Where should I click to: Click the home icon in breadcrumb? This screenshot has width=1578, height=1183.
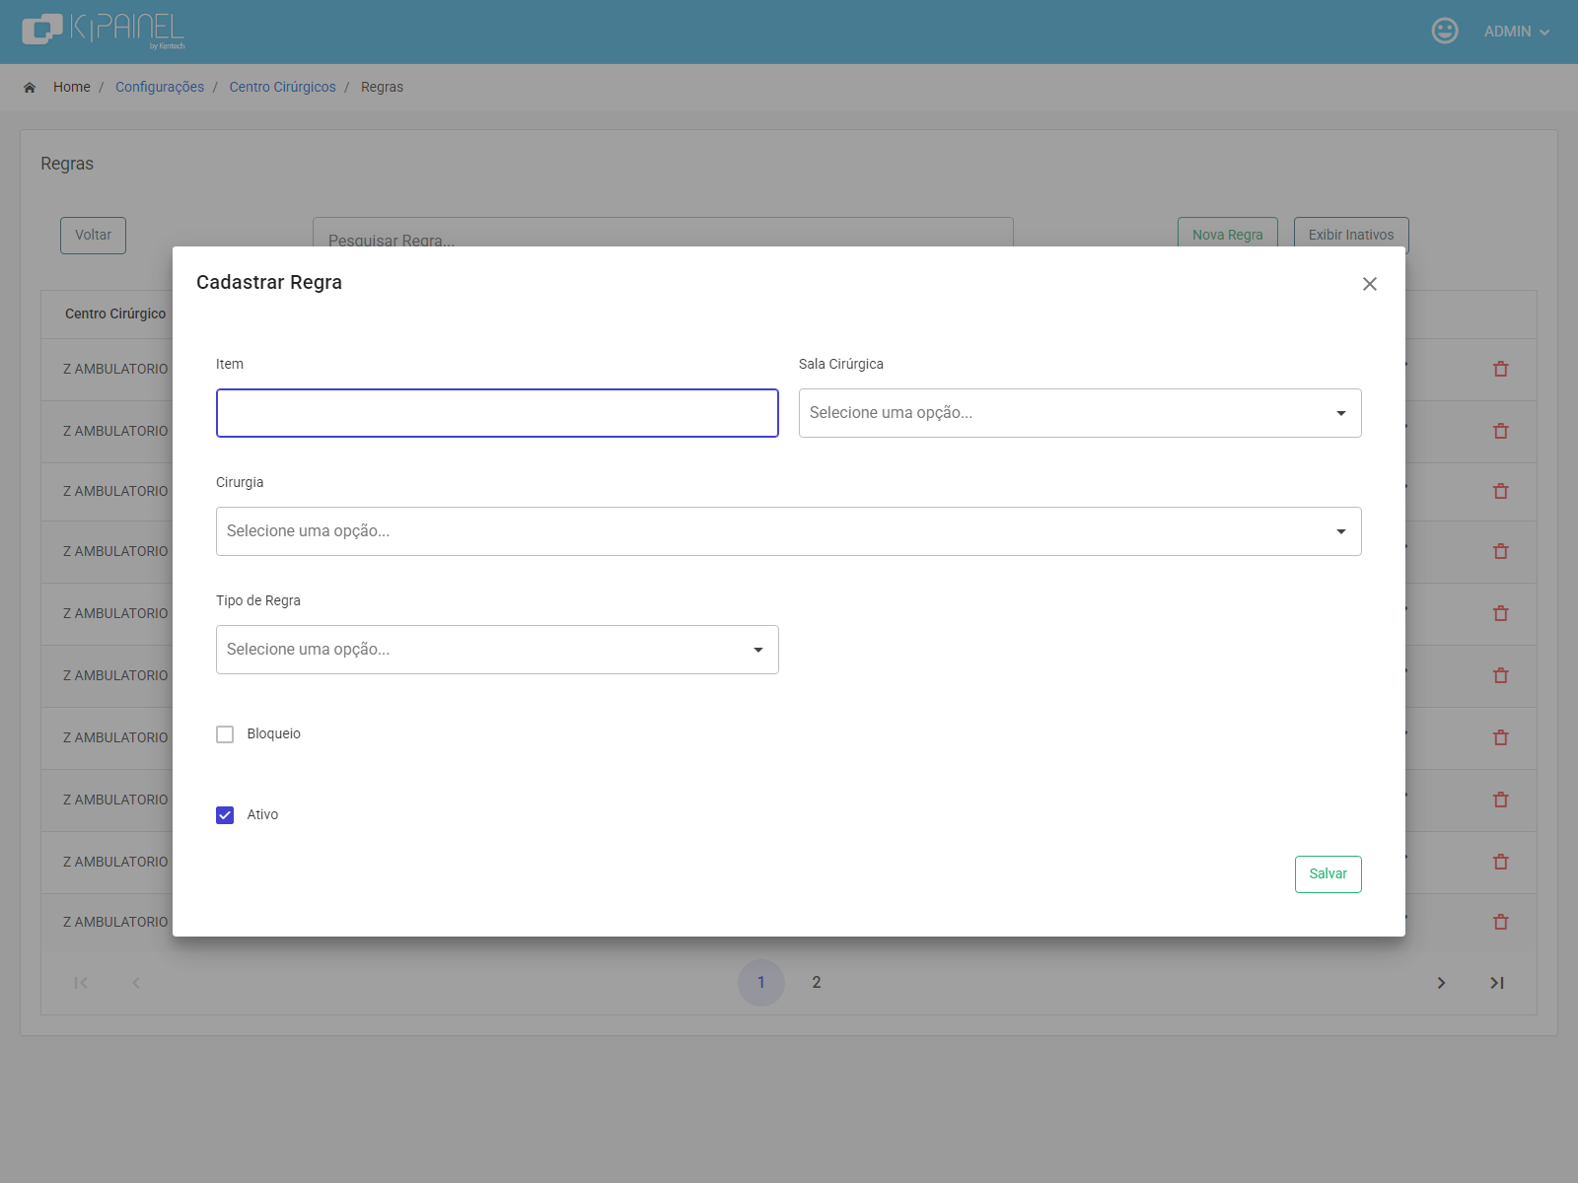[30, 88]
